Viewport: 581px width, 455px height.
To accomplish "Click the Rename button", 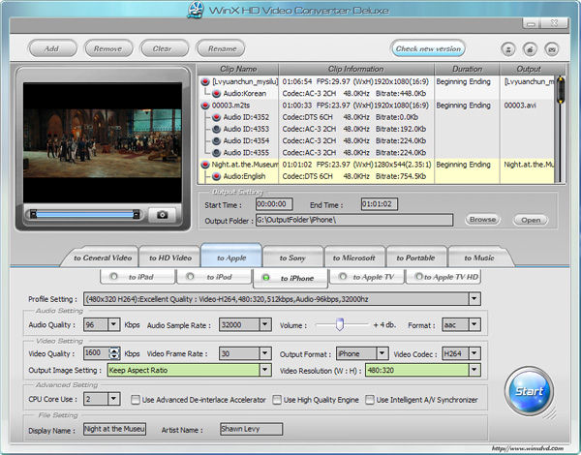I will pyautogui.click(x=221, y=48).
